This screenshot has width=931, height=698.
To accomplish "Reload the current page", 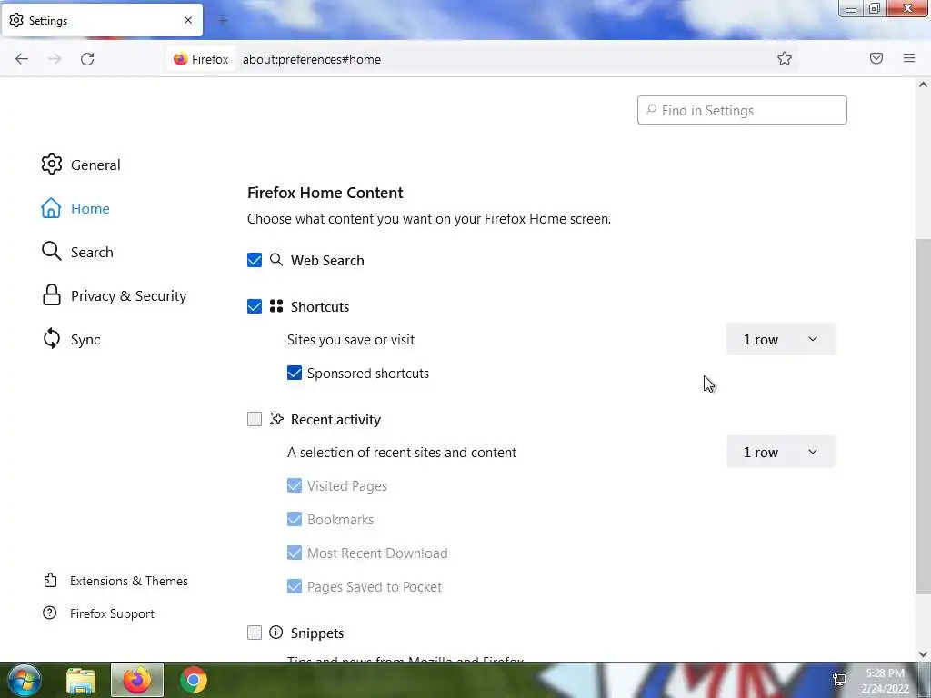I will pos(87,59).
